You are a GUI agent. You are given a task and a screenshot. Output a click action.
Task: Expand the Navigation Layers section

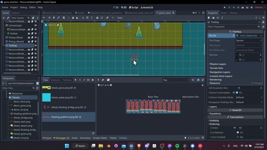coord(219,72)
